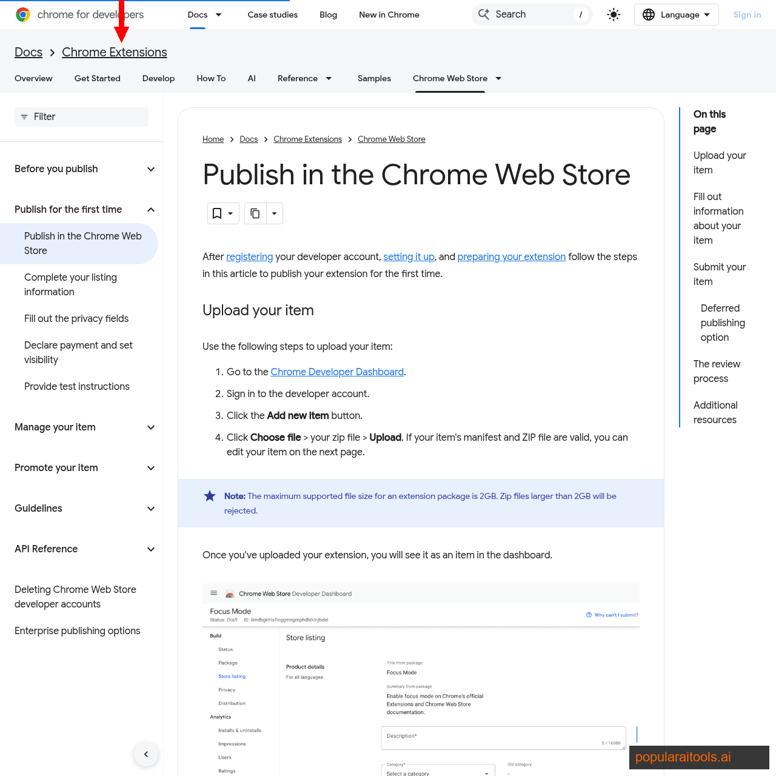Open the Case studies menu item
Viewport: 776px width, 776px height.
click(x=272, y=15)
